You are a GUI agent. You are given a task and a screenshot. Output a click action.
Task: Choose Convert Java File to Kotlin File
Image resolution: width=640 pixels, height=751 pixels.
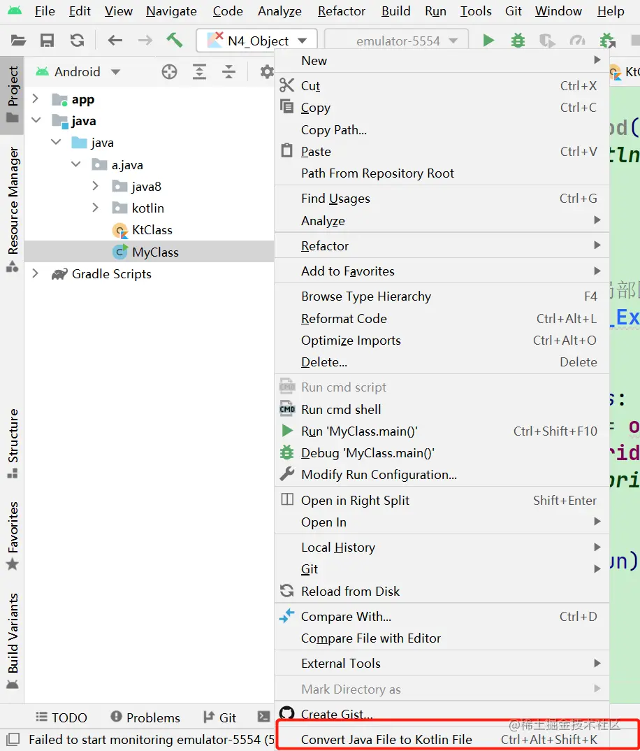pos(442,739)
